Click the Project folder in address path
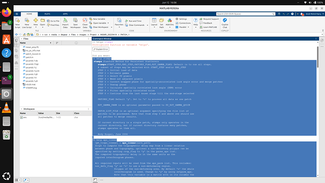325x183 pixels. [x=93, y=34]
